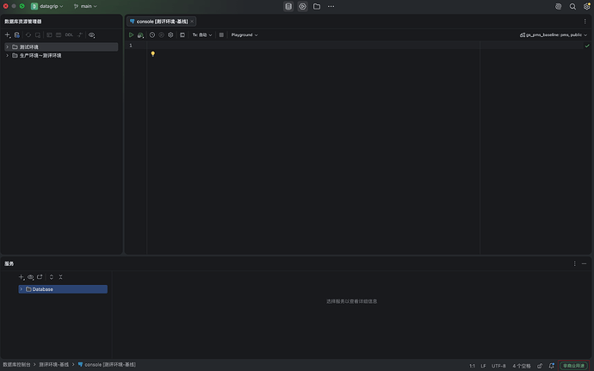Open the eye view options in database explorer
This screenshot has height=371, width=594.
(91, 35)
